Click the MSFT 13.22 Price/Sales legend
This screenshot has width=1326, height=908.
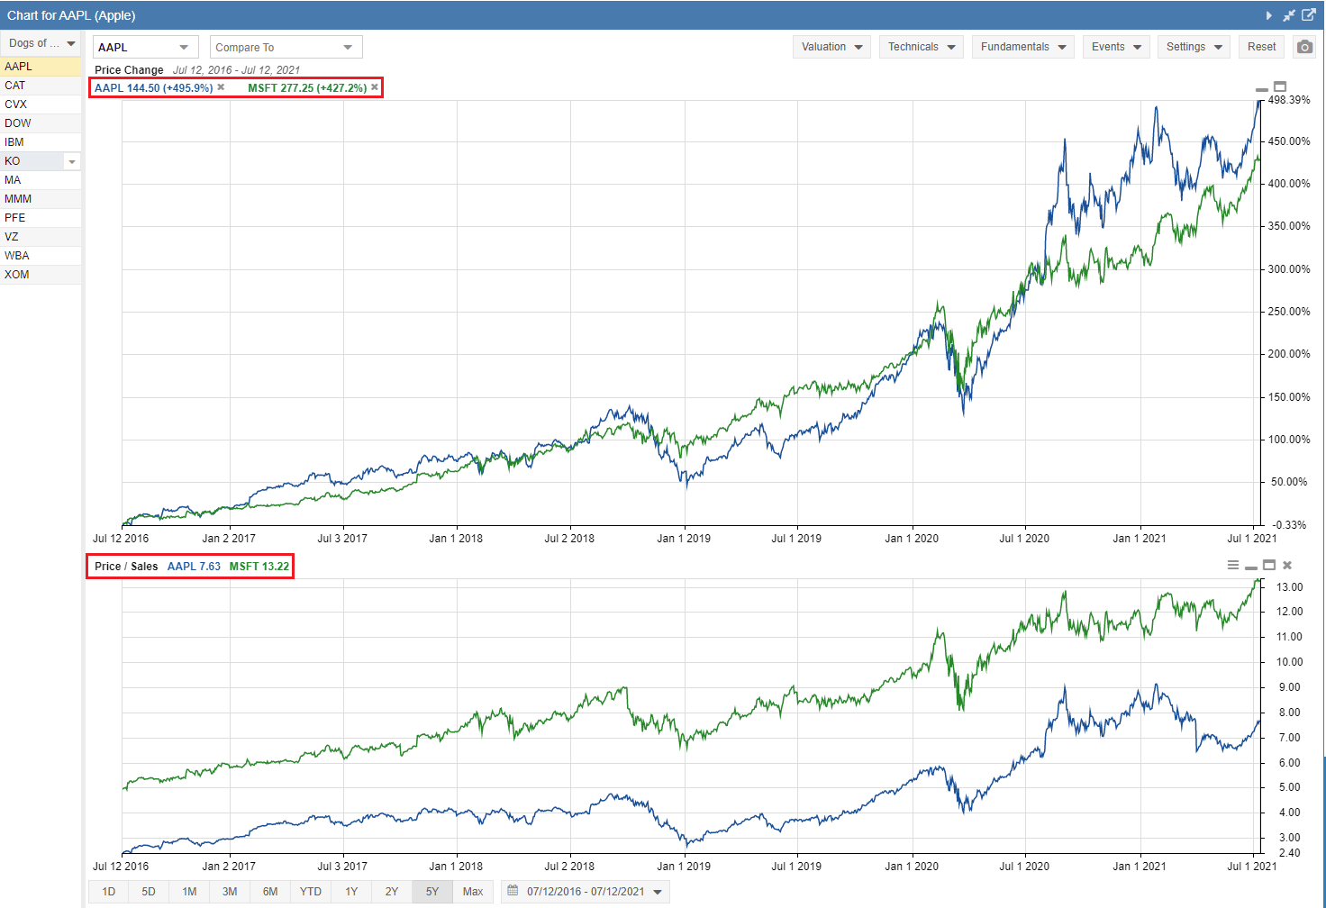click(x=259, y=567)
